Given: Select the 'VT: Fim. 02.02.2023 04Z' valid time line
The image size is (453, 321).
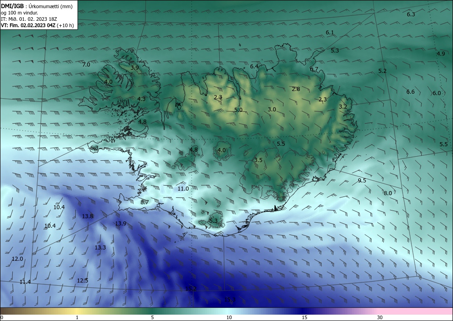Looking at the screenshot, I should coord(28,25).
